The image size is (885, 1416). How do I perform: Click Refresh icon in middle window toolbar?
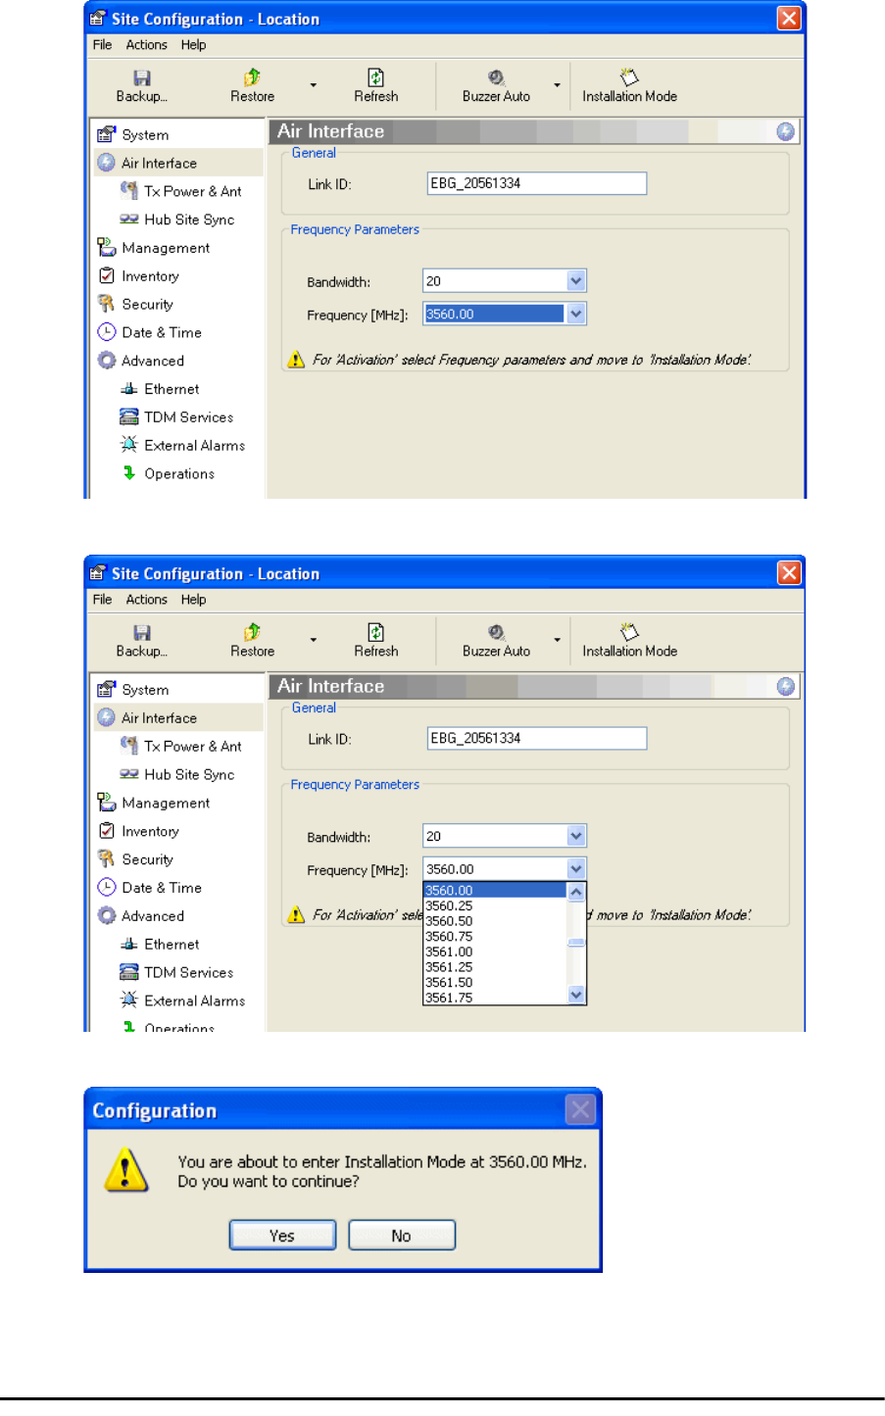pyautogui.click(x=375, y=632)
